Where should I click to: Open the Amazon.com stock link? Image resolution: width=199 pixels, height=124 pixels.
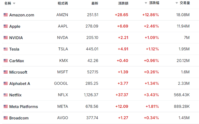[x=22, y=15]
